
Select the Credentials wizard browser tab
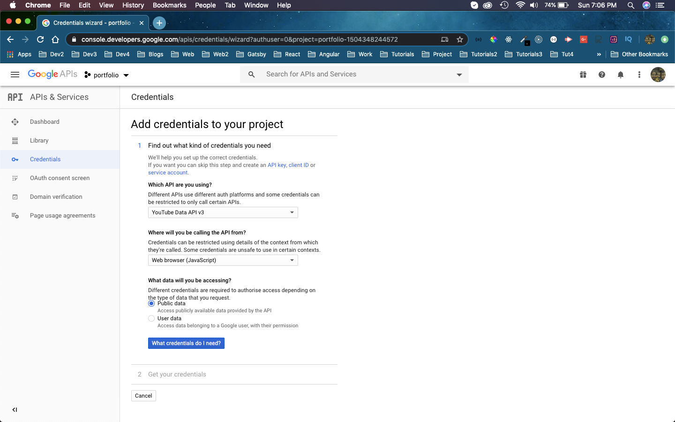point(93,23)
